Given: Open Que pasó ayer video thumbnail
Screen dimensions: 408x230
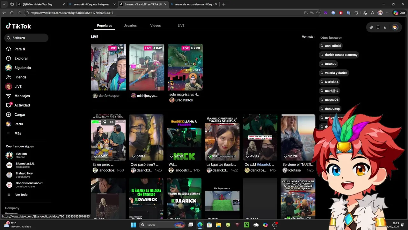Looking at the screenshot, I should tap(146, 138).
